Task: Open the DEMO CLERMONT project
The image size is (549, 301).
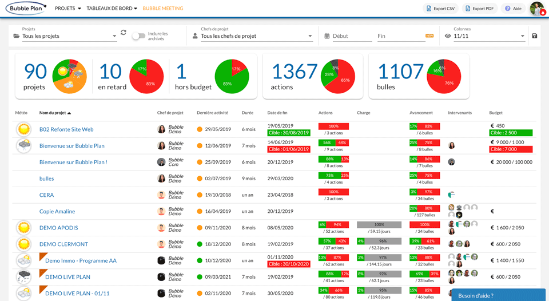Action: coord(63,244)
